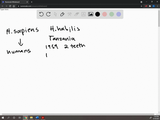
Task: Pick the green ink color
Action: pyautogui.click(x=112, y=14)
